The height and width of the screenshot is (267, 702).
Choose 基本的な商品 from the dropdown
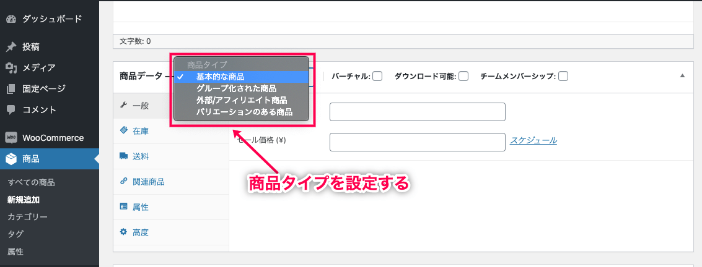241,77
